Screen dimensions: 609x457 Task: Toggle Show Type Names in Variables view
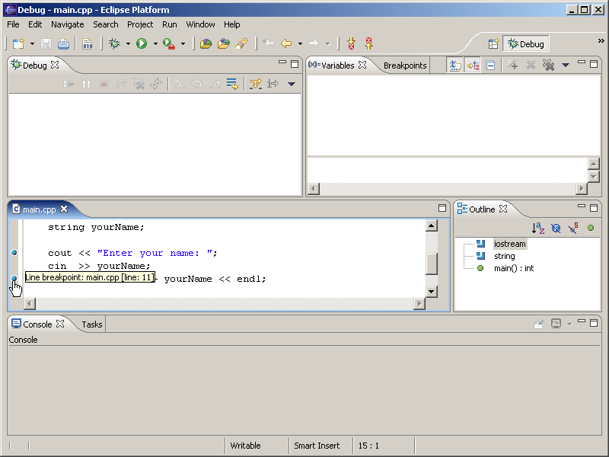(455, 66)
